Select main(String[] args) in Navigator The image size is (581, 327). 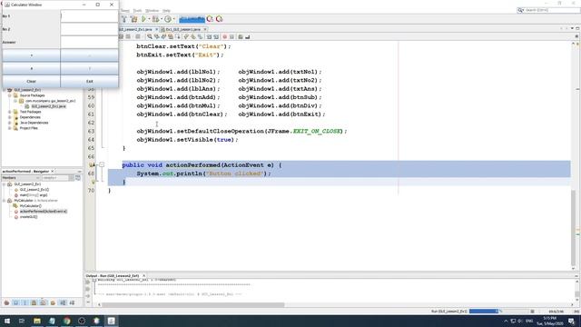[34, 195]
